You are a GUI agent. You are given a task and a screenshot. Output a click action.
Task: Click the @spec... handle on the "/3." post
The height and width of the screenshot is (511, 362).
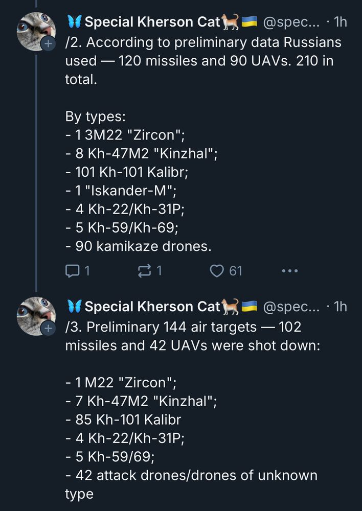coord(291,307)
